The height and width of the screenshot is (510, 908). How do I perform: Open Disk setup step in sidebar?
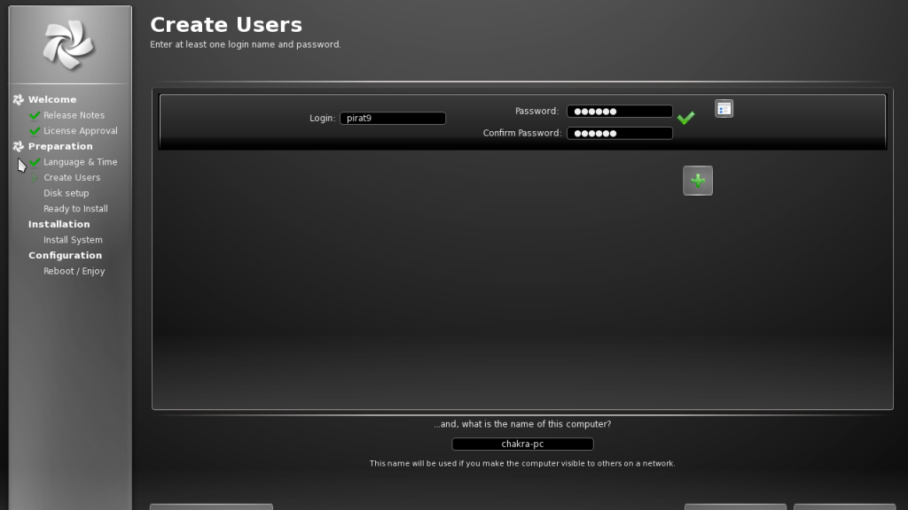tap(66, 193)
